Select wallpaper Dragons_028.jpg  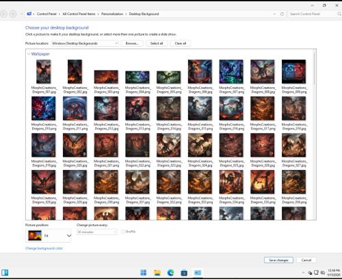click(44, 182)
